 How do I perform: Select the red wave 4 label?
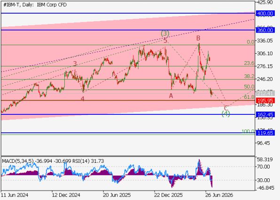[x=82, y=99]
